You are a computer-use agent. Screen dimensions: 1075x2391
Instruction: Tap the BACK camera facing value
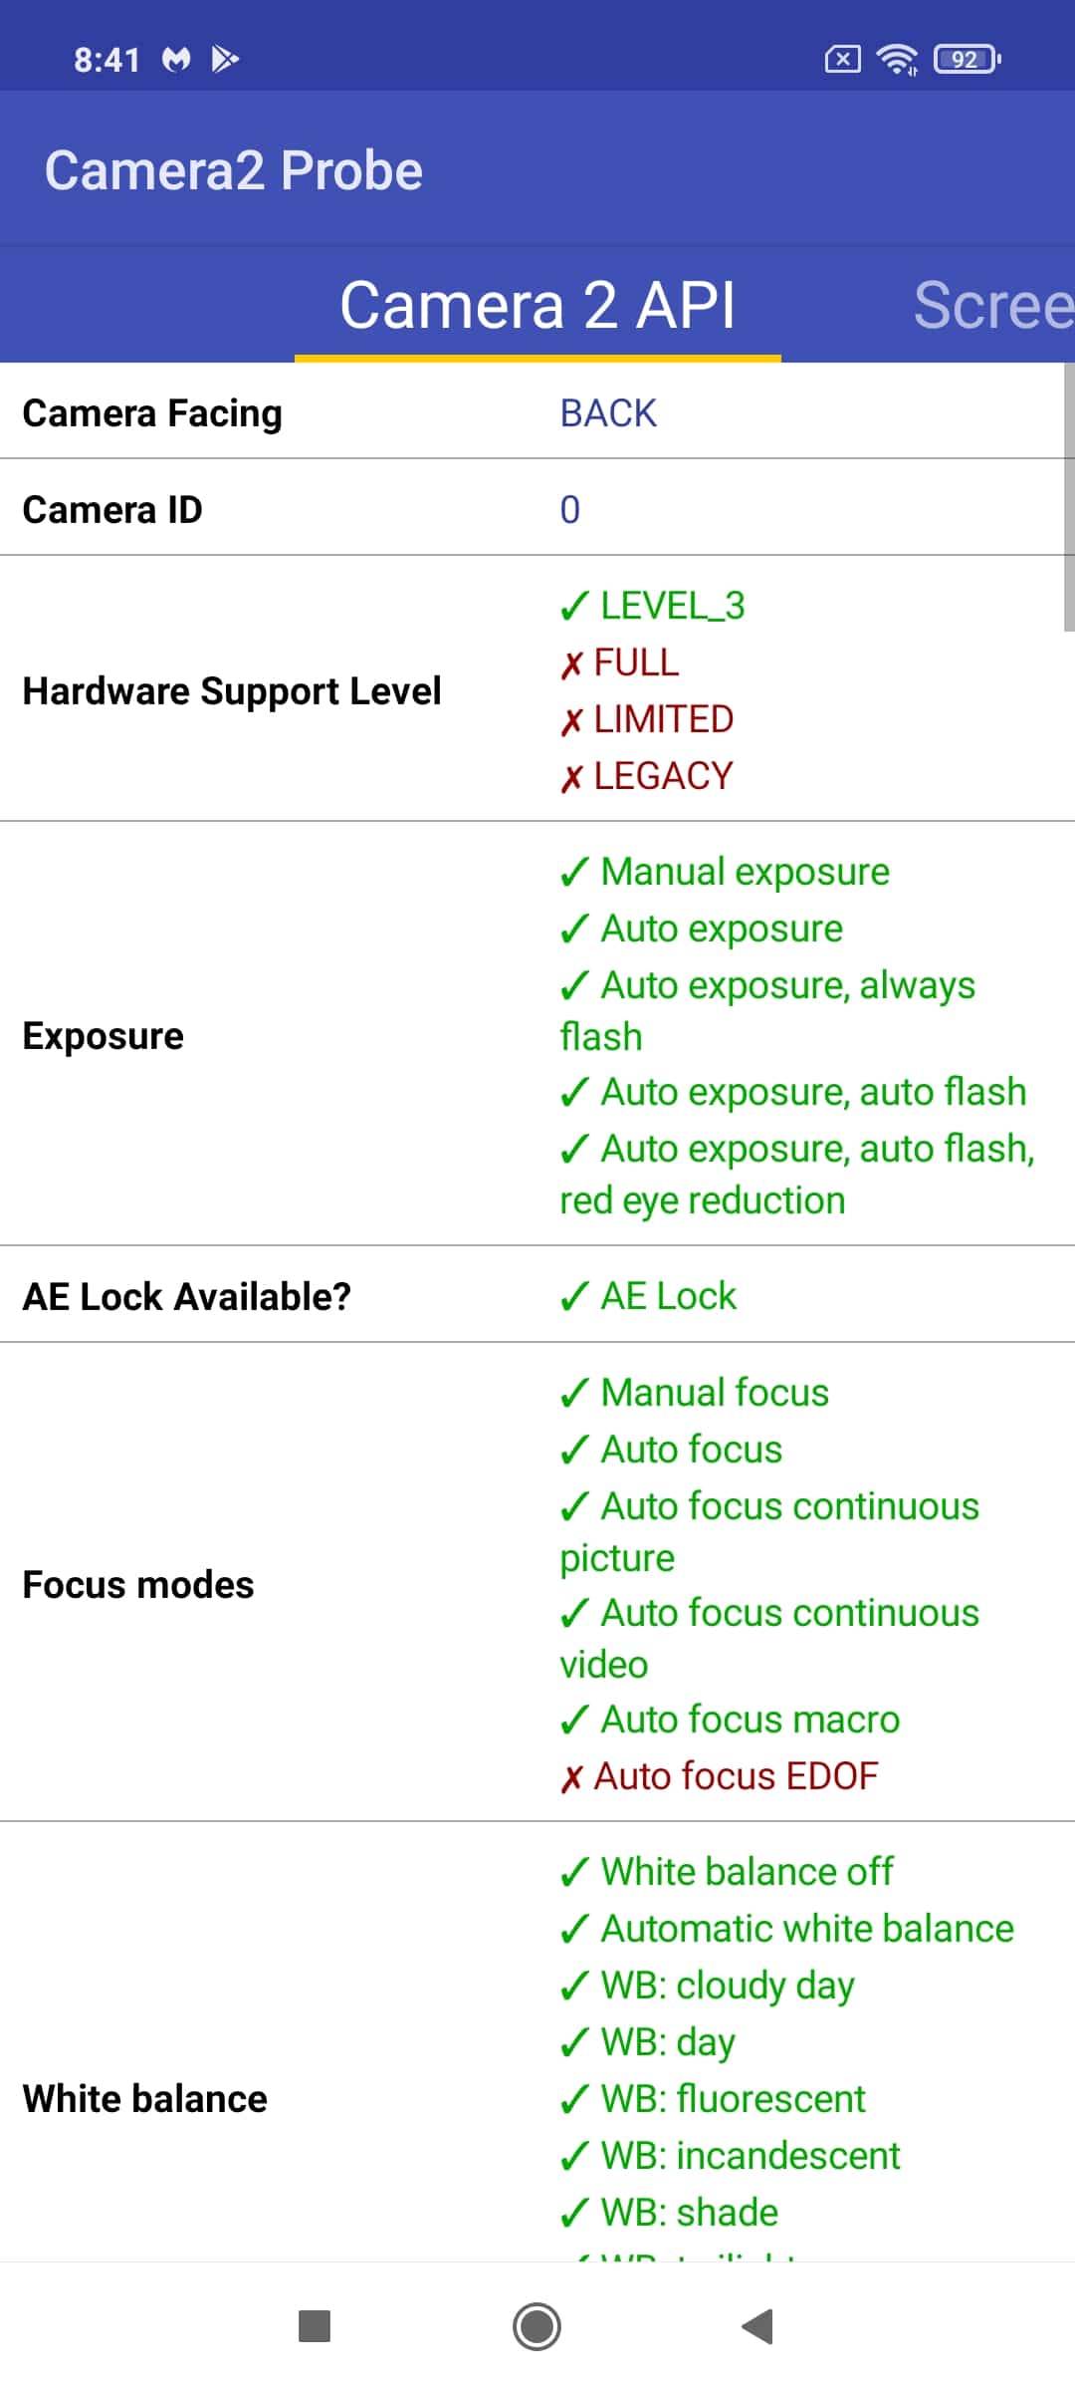pos(608,413)
